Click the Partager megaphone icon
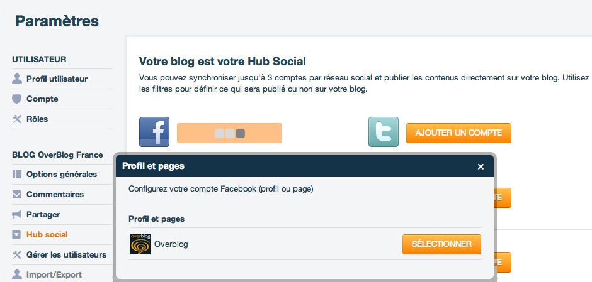 pyautogui.click(x=16, y=214)
